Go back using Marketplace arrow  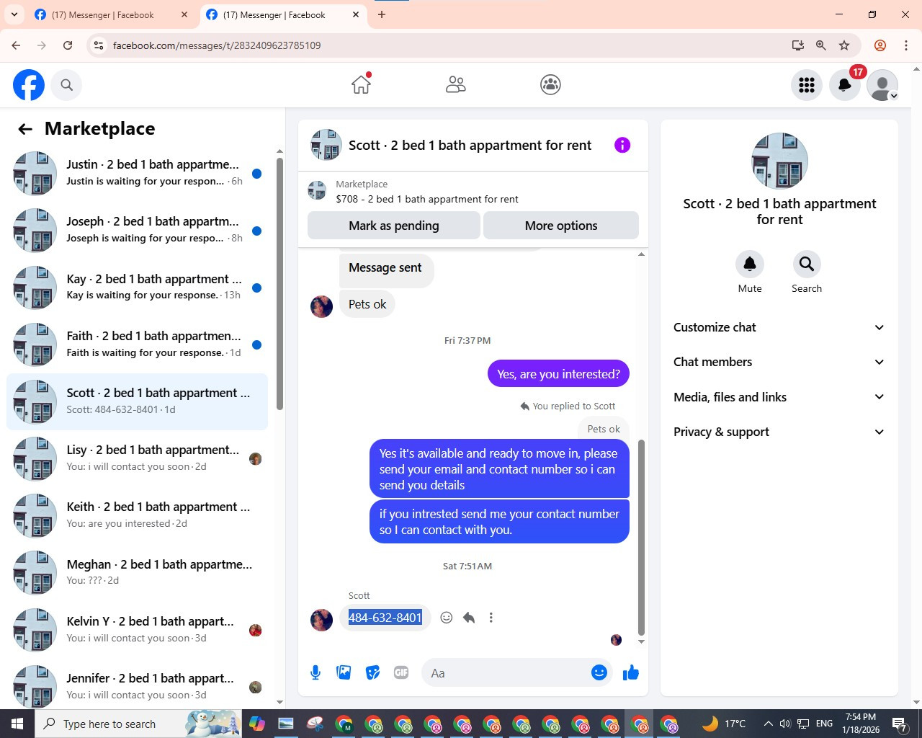[25, 129]
